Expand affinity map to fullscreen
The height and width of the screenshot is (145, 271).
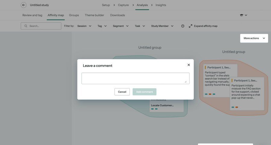point(203,26)
